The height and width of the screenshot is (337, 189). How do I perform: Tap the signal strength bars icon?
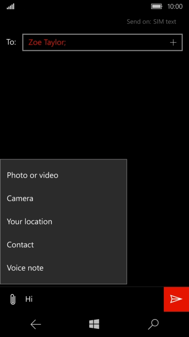11,6
